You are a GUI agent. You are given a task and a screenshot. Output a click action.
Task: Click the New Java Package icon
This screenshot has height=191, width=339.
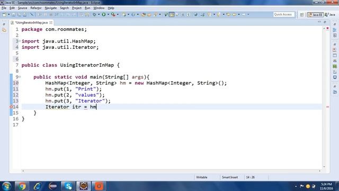(x=124, y=14)
